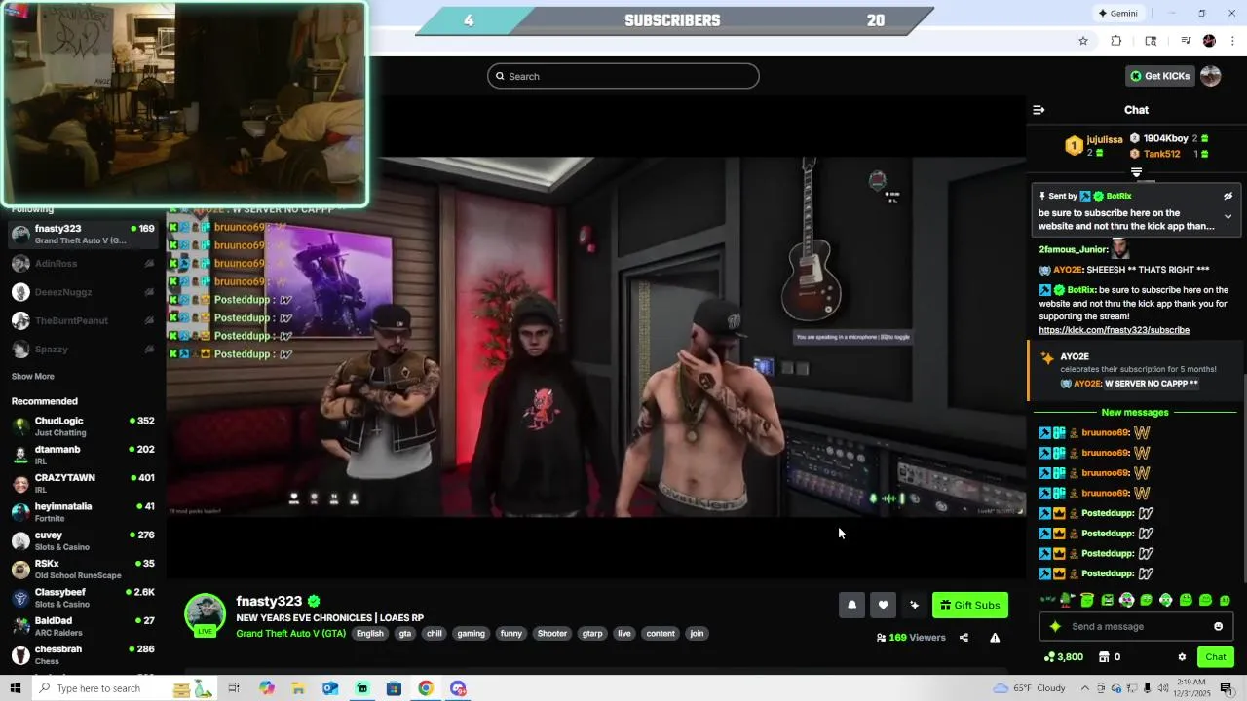The height and width of the screenshot is (701, 1247).
Task: Open chessbrah recommended channel
Action: 83,654
